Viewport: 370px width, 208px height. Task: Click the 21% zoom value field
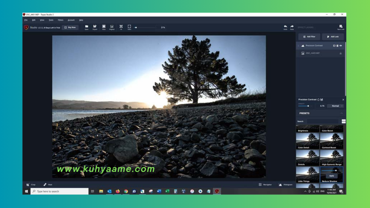[x=161, y=27]
